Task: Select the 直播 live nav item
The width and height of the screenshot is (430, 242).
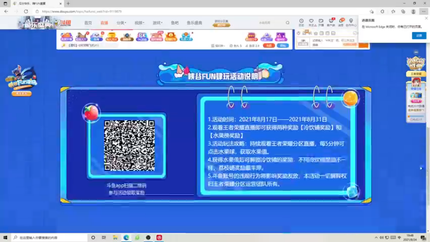Action: tap(104, 23)
